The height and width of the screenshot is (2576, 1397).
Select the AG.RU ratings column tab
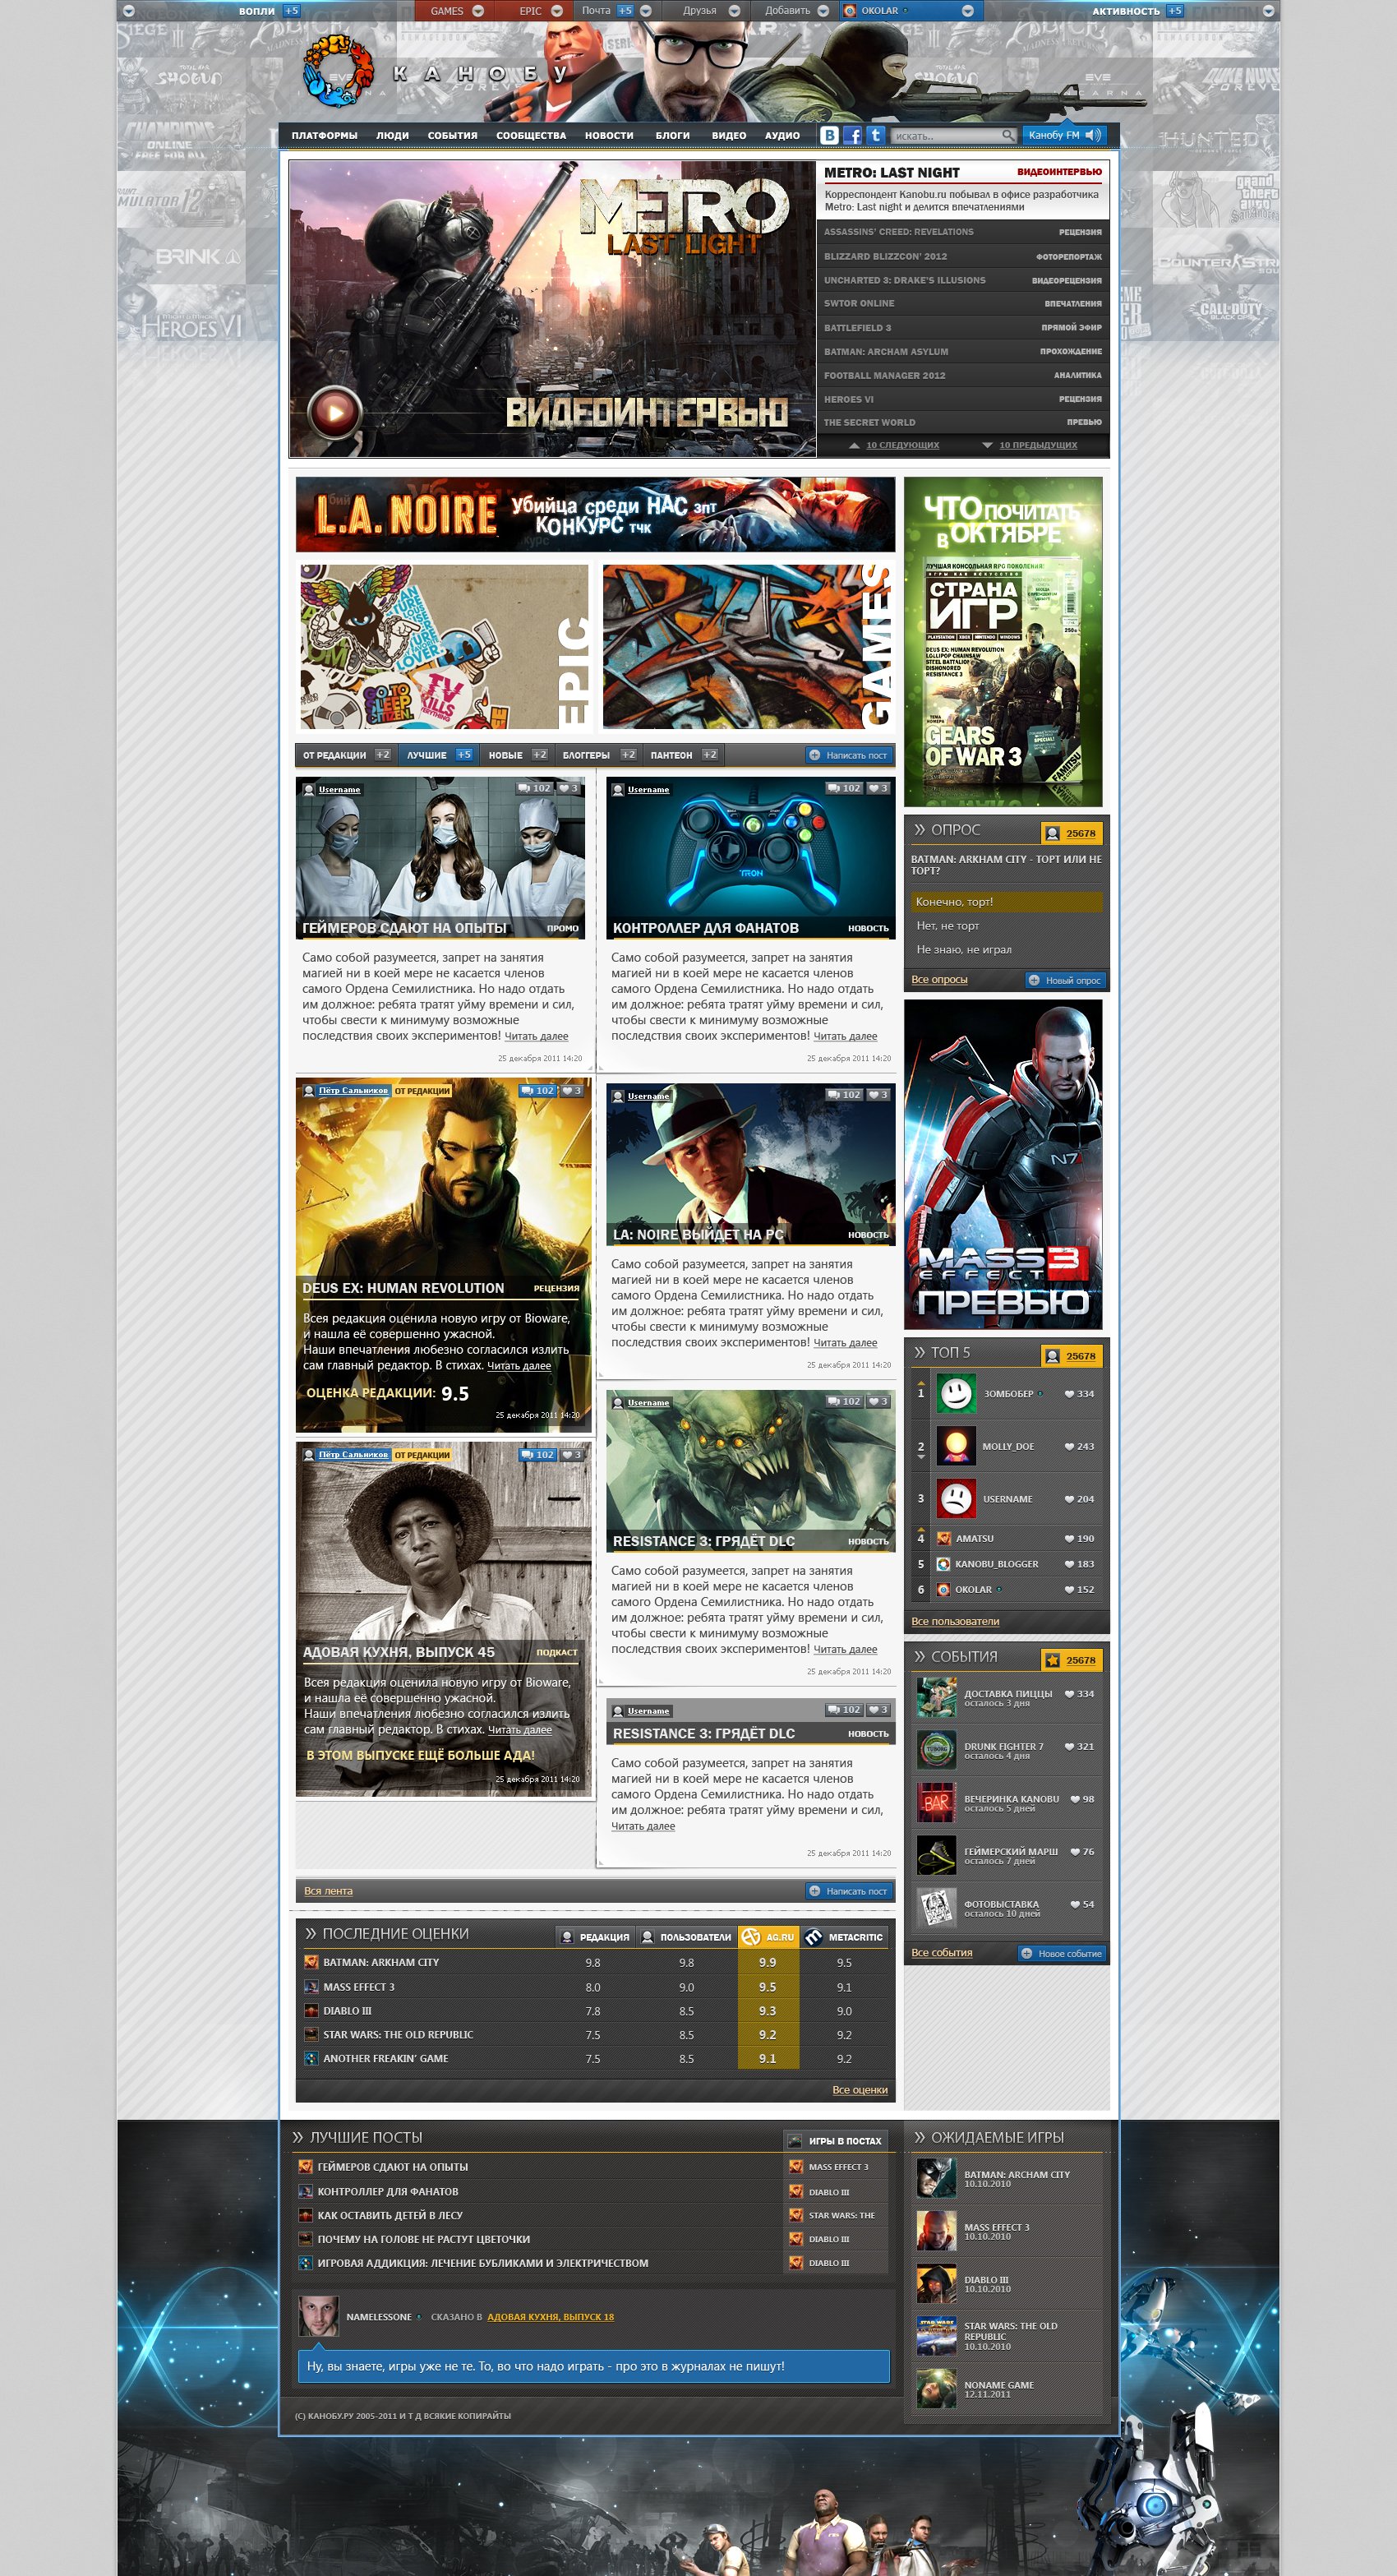pyautogui.click(x=768, y=1937)
